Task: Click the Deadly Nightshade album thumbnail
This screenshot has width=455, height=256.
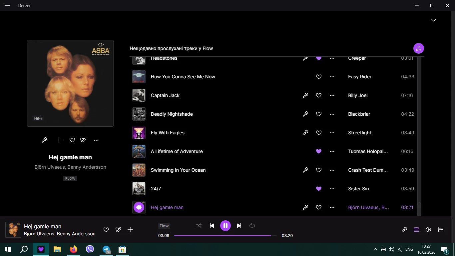Action: tap(139, 114)
